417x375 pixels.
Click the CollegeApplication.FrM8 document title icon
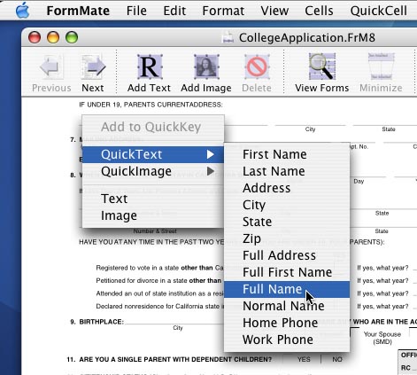[x=228, y=38]
